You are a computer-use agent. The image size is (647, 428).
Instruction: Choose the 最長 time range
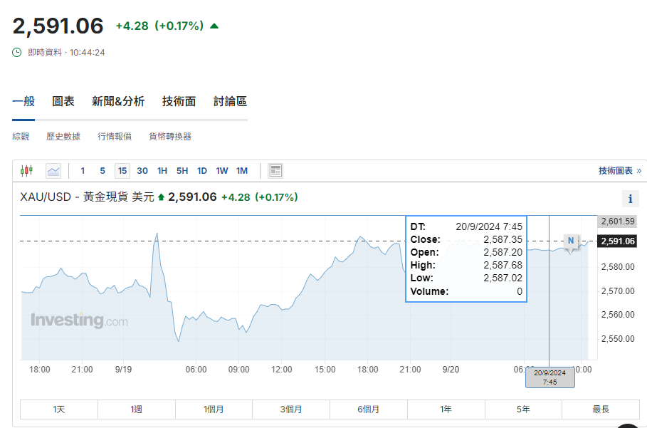click(x=601, y=409)
